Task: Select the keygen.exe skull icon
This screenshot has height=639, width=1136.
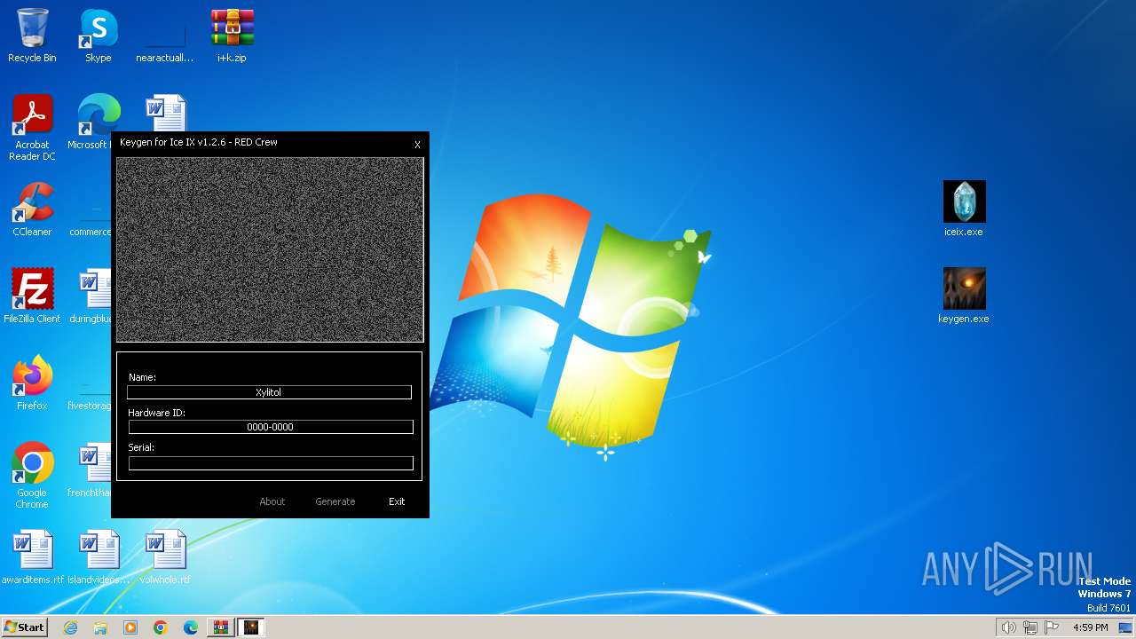Action: coord(964,296)
